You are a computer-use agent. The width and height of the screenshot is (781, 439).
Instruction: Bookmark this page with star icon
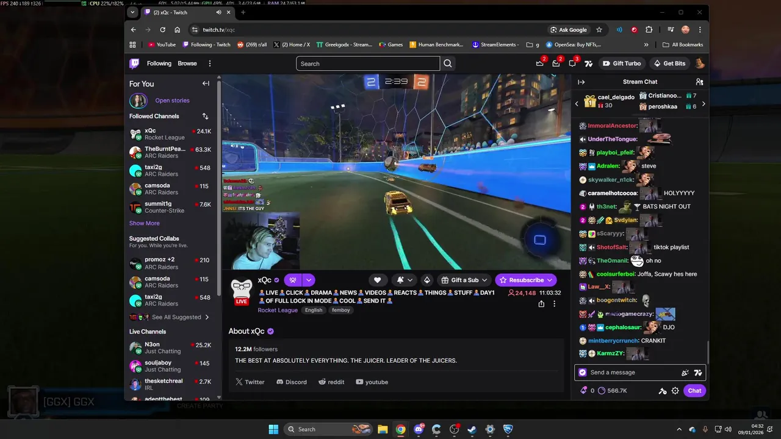(599, 29)
